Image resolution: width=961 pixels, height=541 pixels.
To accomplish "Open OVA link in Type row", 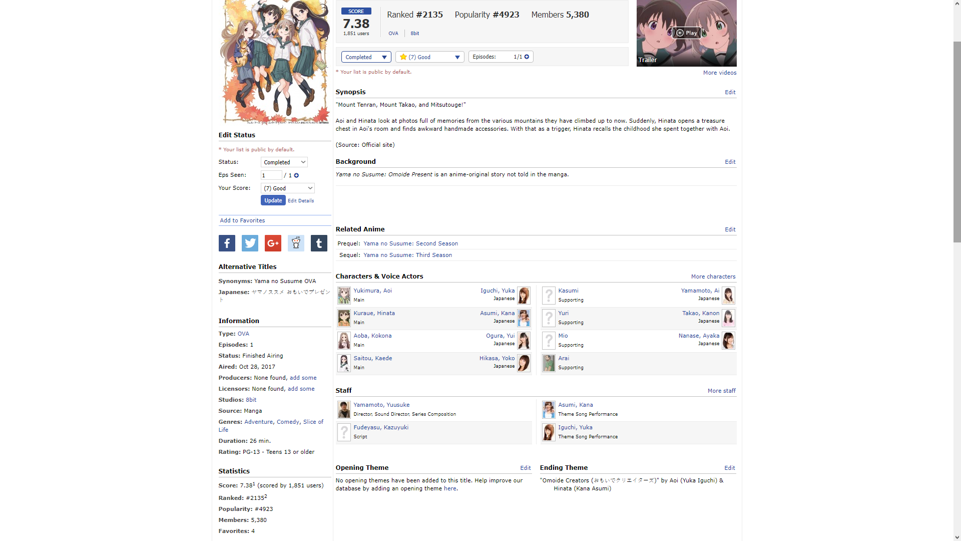I will point(243,334).
